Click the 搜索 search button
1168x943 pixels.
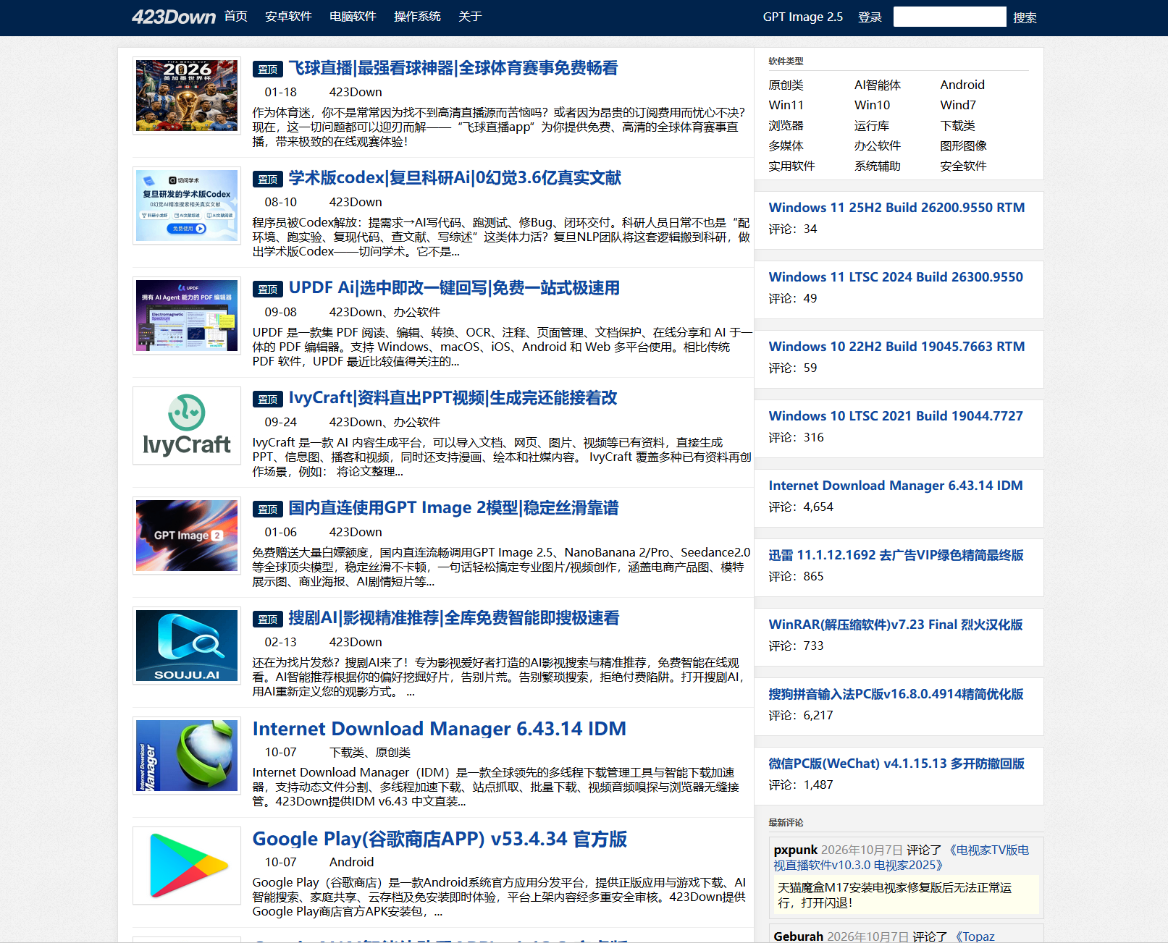click(x=1025, y=17)
